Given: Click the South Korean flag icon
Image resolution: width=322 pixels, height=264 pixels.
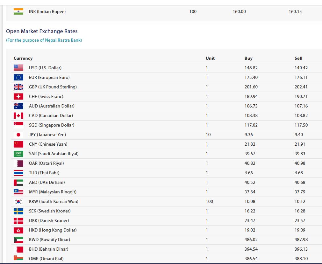Looking at the screenshot, I should pyautogui.click(x=18, y=201).
